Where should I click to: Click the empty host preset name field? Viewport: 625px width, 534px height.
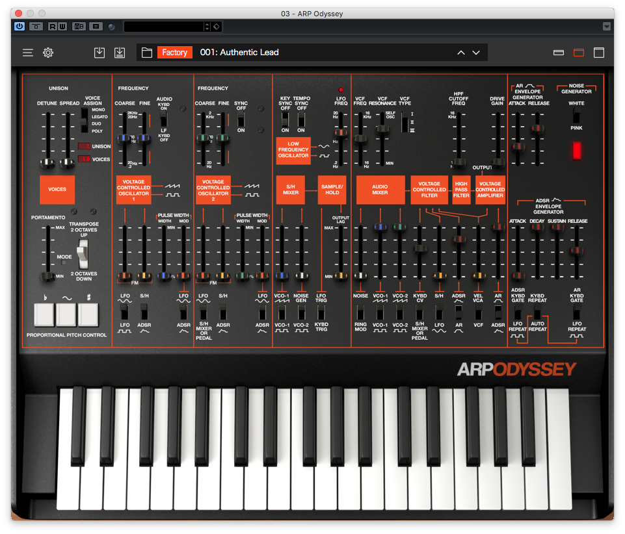point(164,27)
